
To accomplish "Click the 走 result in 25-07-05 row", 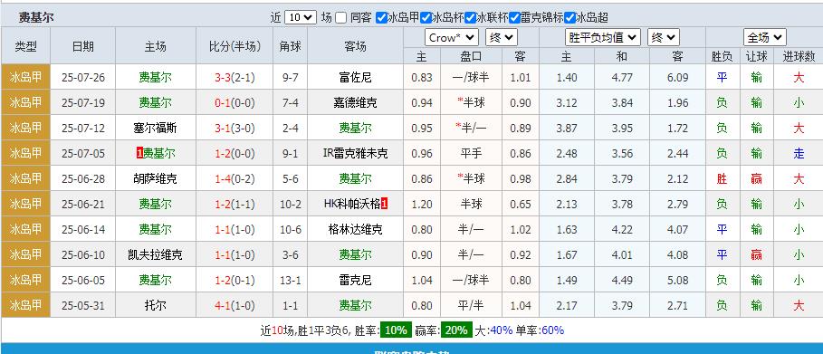I will point(799,153).
